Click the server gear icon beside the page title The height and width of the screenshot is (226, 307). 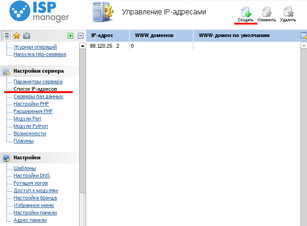pos(103,12)
